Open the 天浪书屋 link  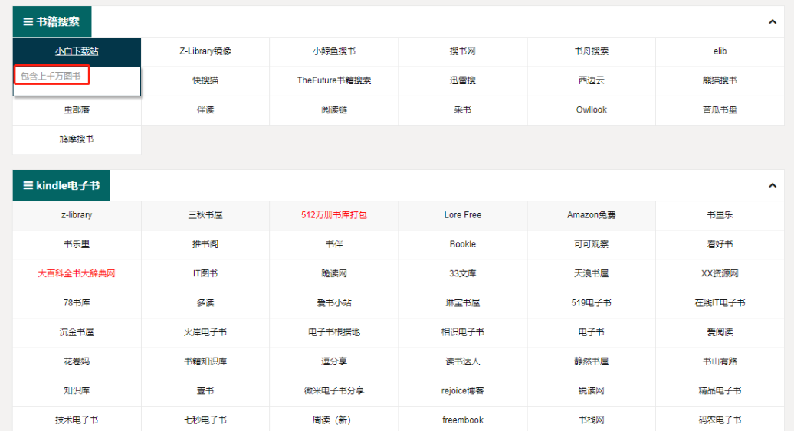pyautogui.click(x=592, y=273)
